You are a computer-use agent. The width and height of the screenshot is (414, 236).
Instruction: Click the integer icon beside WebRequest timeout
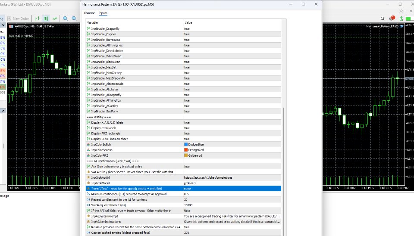pyautogui.click(x=88, y=205)
